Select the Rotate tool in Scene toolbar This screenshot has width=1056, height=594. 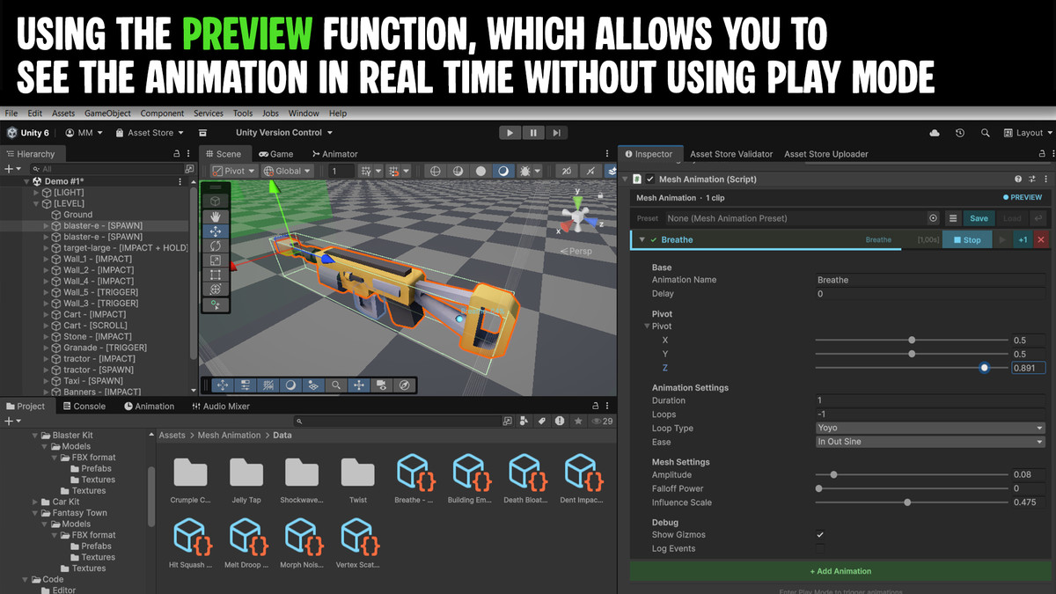[216, 246]
